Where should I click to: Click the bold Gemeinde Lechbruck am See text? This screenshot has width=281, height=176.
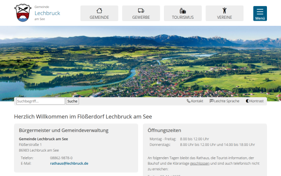[x=44, y=139]
